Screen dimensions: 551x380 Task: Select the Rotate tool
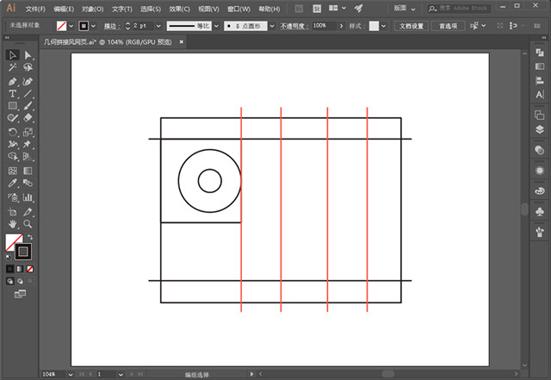click(x=13, y=132)
